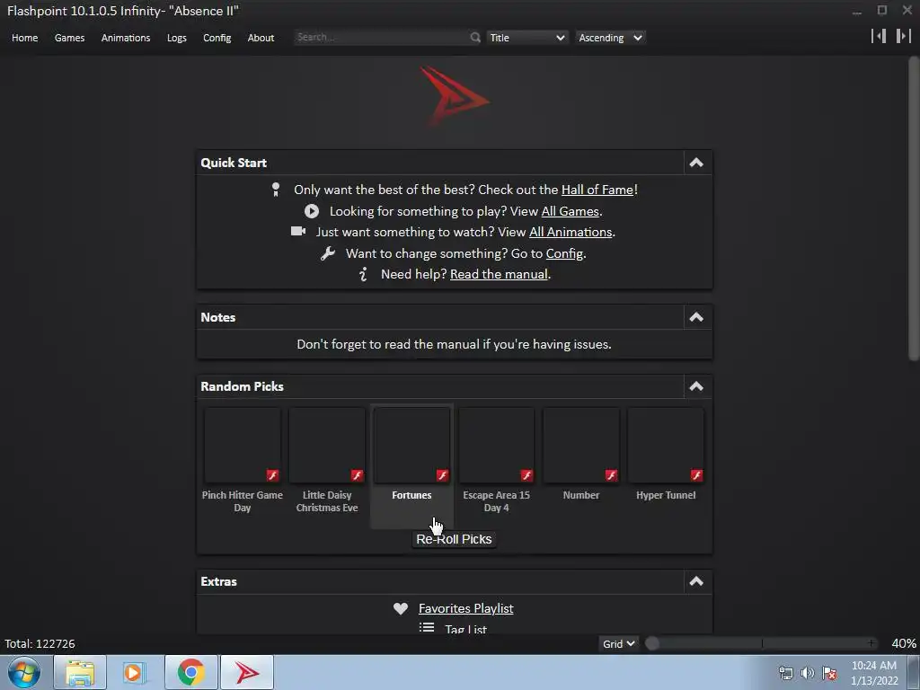Click the medal icon beside Hall of Fame
Screen dimensions: 920x690
(x=276, y=190)
